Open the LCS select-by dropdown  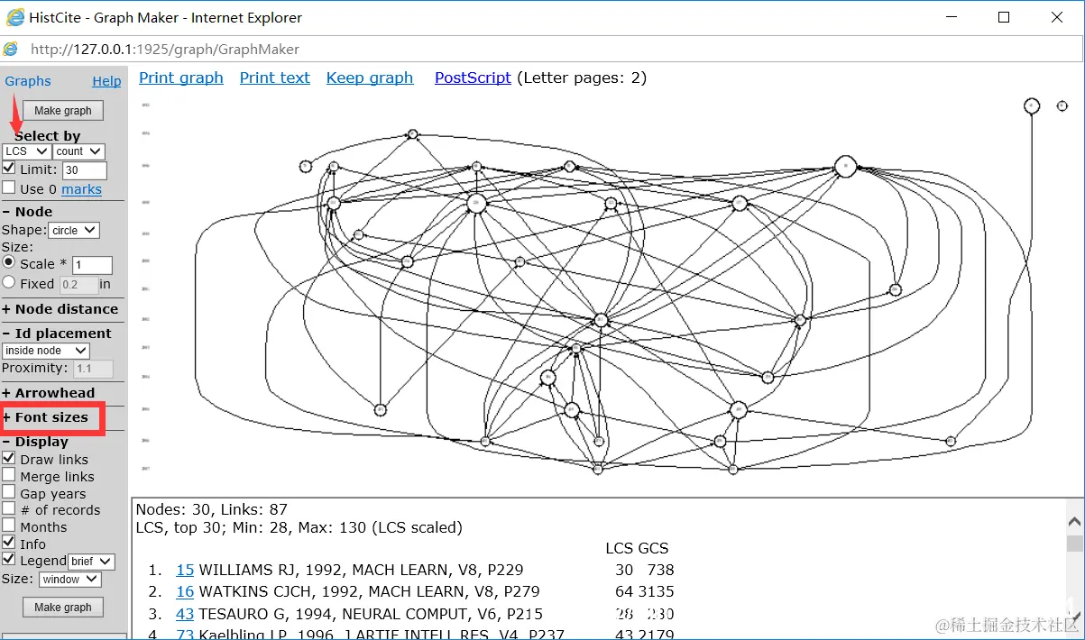click(26, 151)
